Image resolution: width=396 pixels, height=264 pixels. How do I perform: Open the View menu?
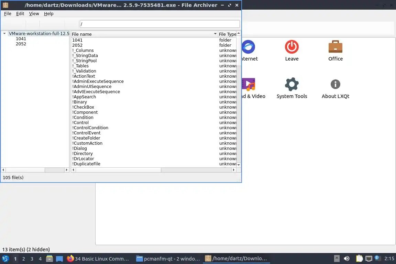coord(34,14)
